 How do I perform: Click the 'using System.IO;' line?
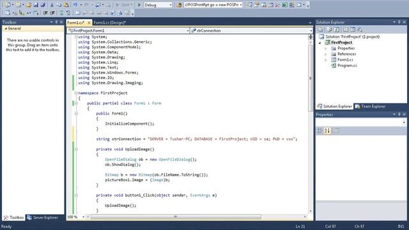point(96,78)
